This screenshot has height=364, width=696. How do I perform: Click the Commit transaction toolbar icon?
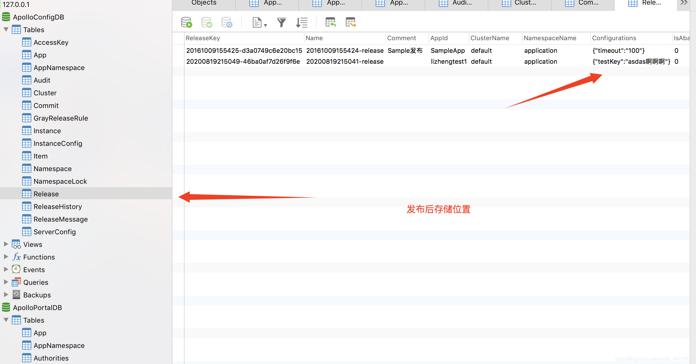click(x=207, y=22)
